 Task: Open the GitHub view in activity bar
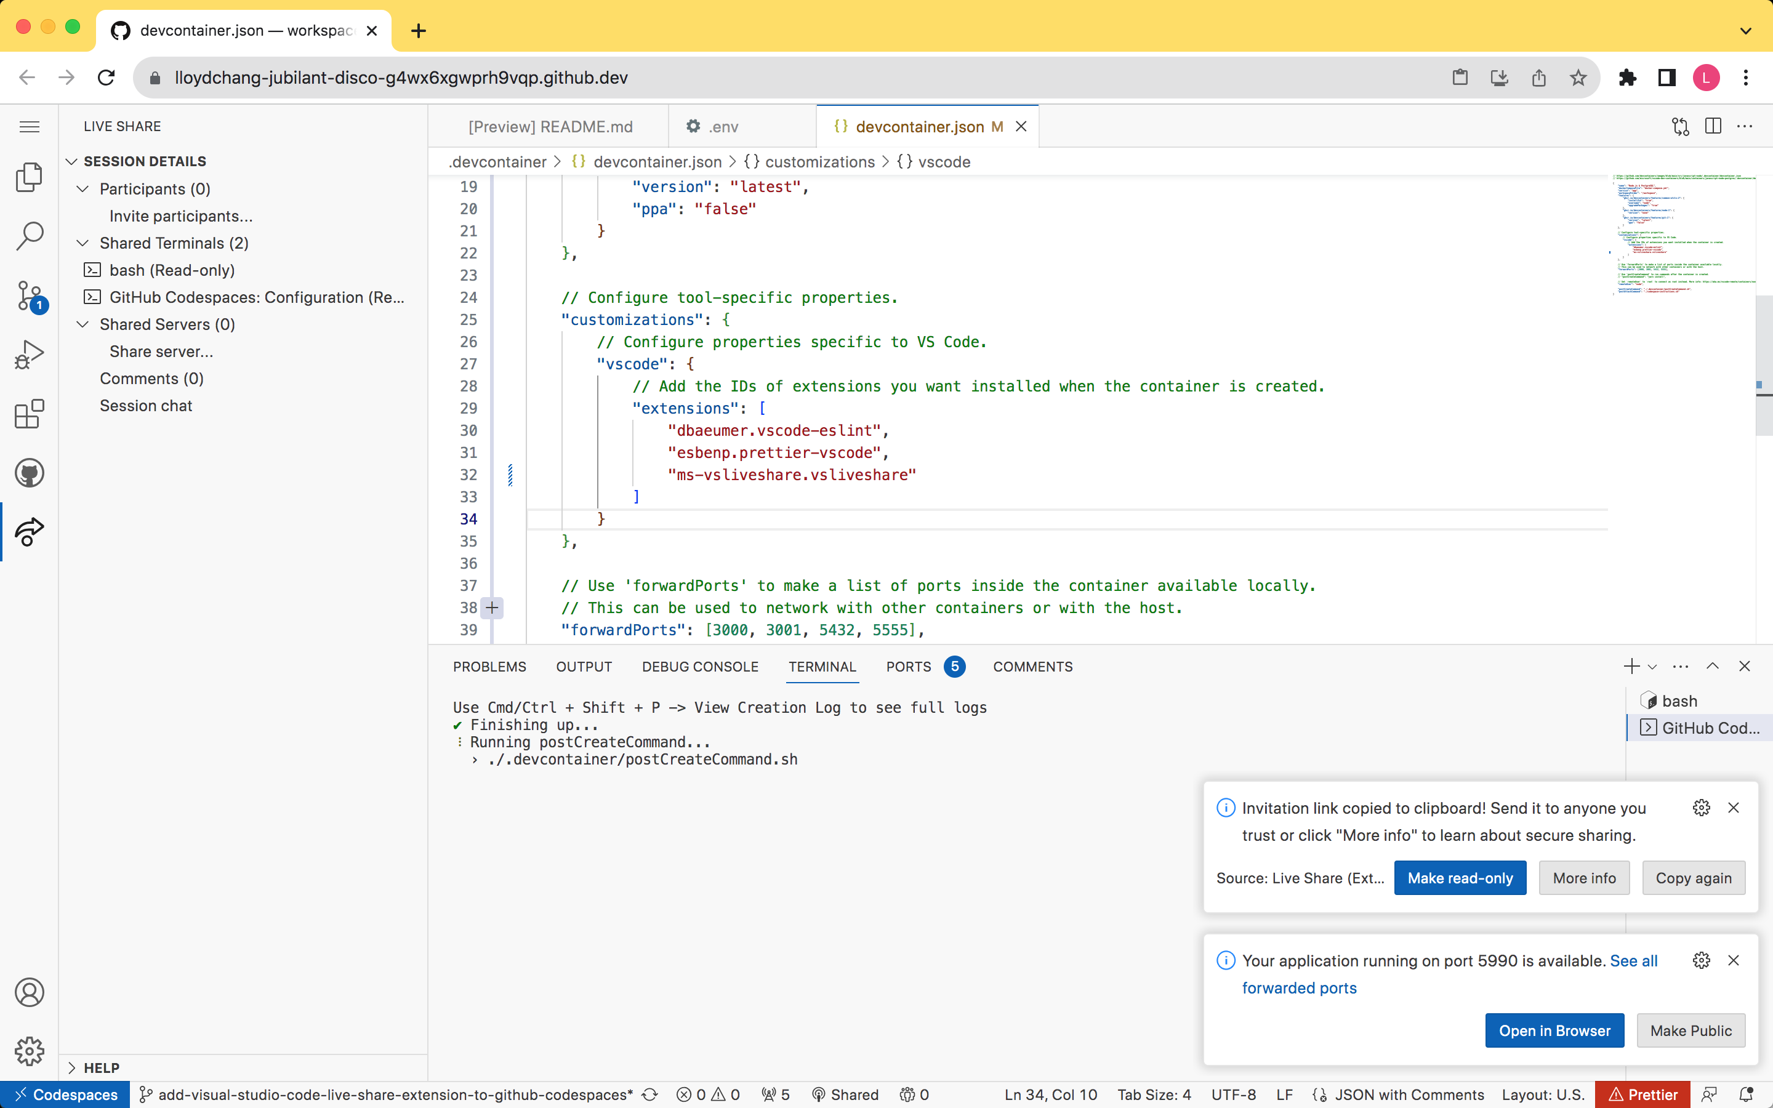(x=30, y=473)
